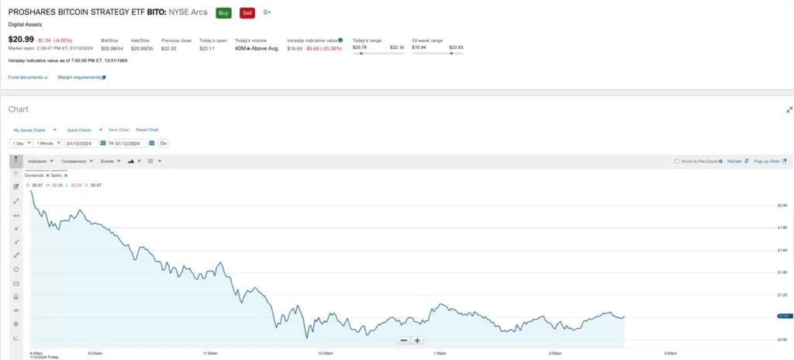Click the Ask/Size value $20.99/35

coord(142,49)
